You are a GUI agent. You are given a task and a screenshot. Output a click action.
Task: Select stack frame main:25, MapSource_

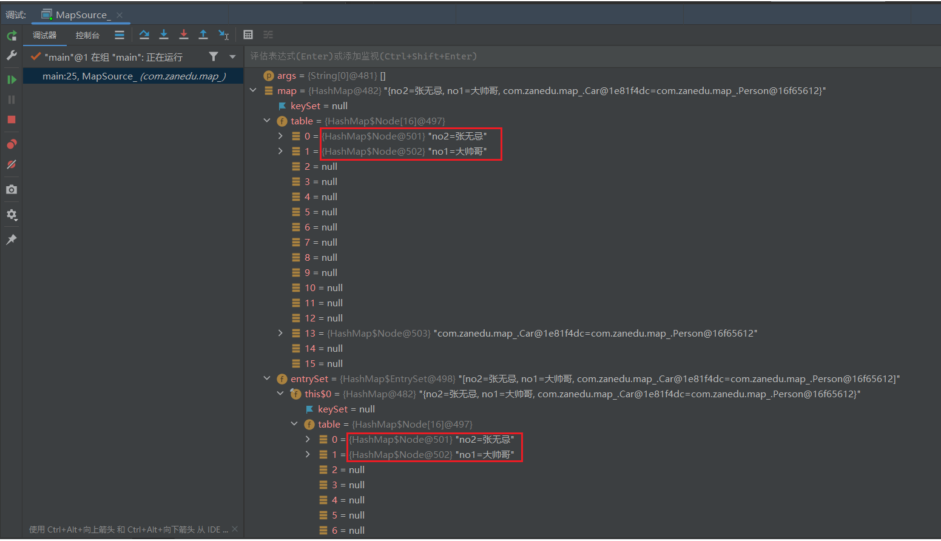[133, 76]
